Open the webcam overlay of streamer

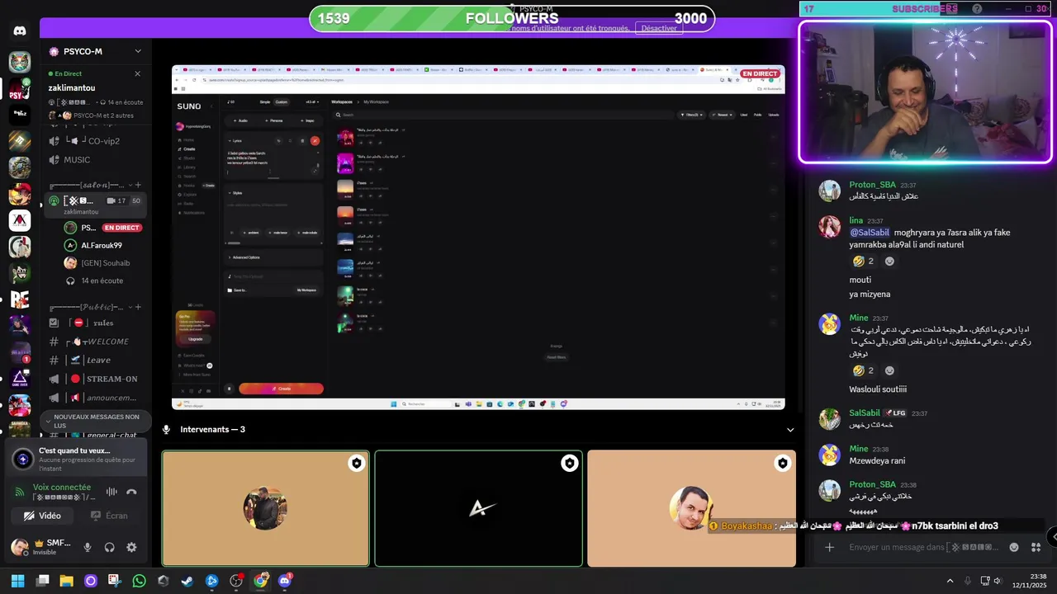[925, 92]
